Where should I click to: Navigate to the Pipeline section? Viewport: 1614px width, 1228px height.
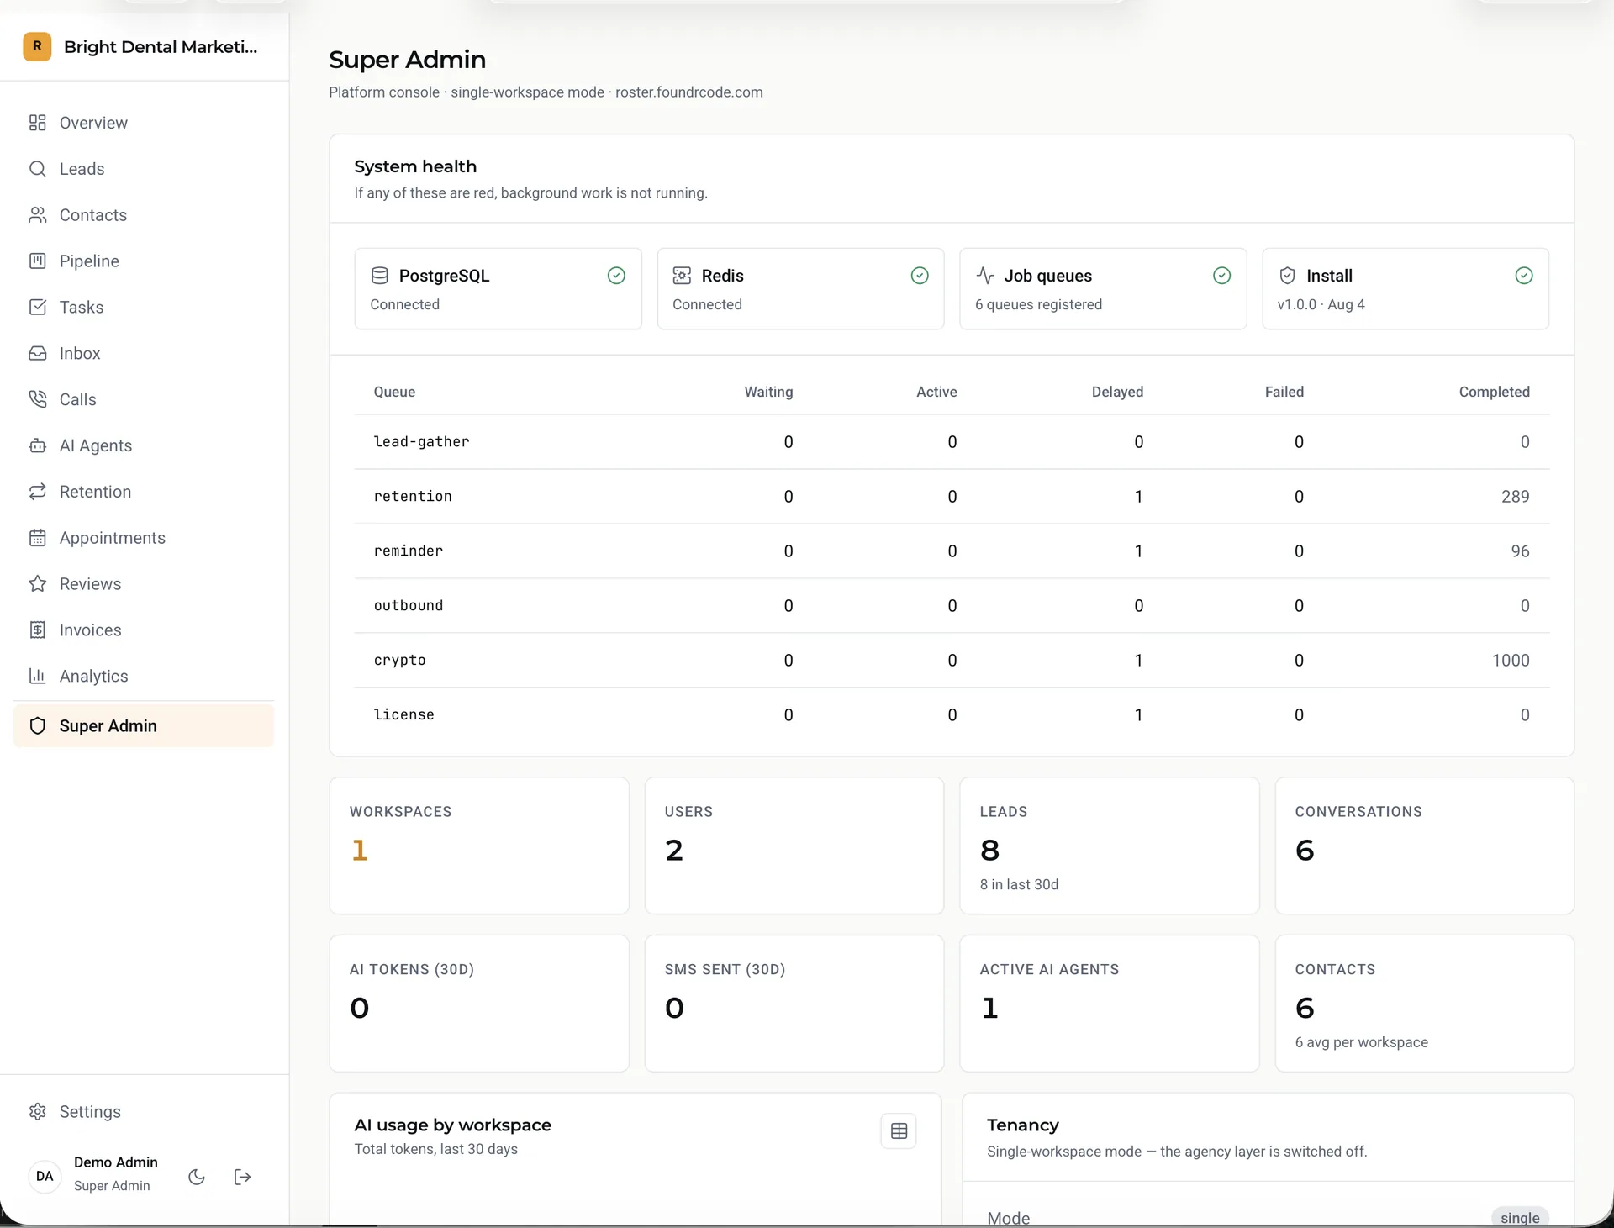point(144,261)
